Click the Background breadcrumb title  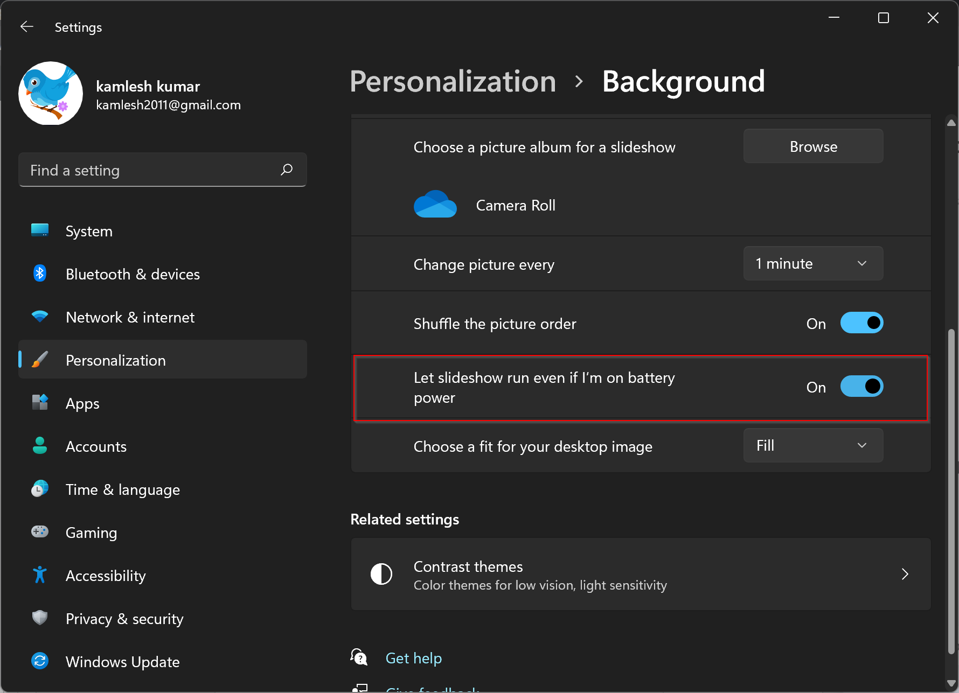[683, 82]
